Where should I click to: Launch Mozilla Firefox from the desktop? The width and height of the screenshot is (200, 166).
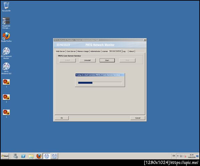click(6, 37)
